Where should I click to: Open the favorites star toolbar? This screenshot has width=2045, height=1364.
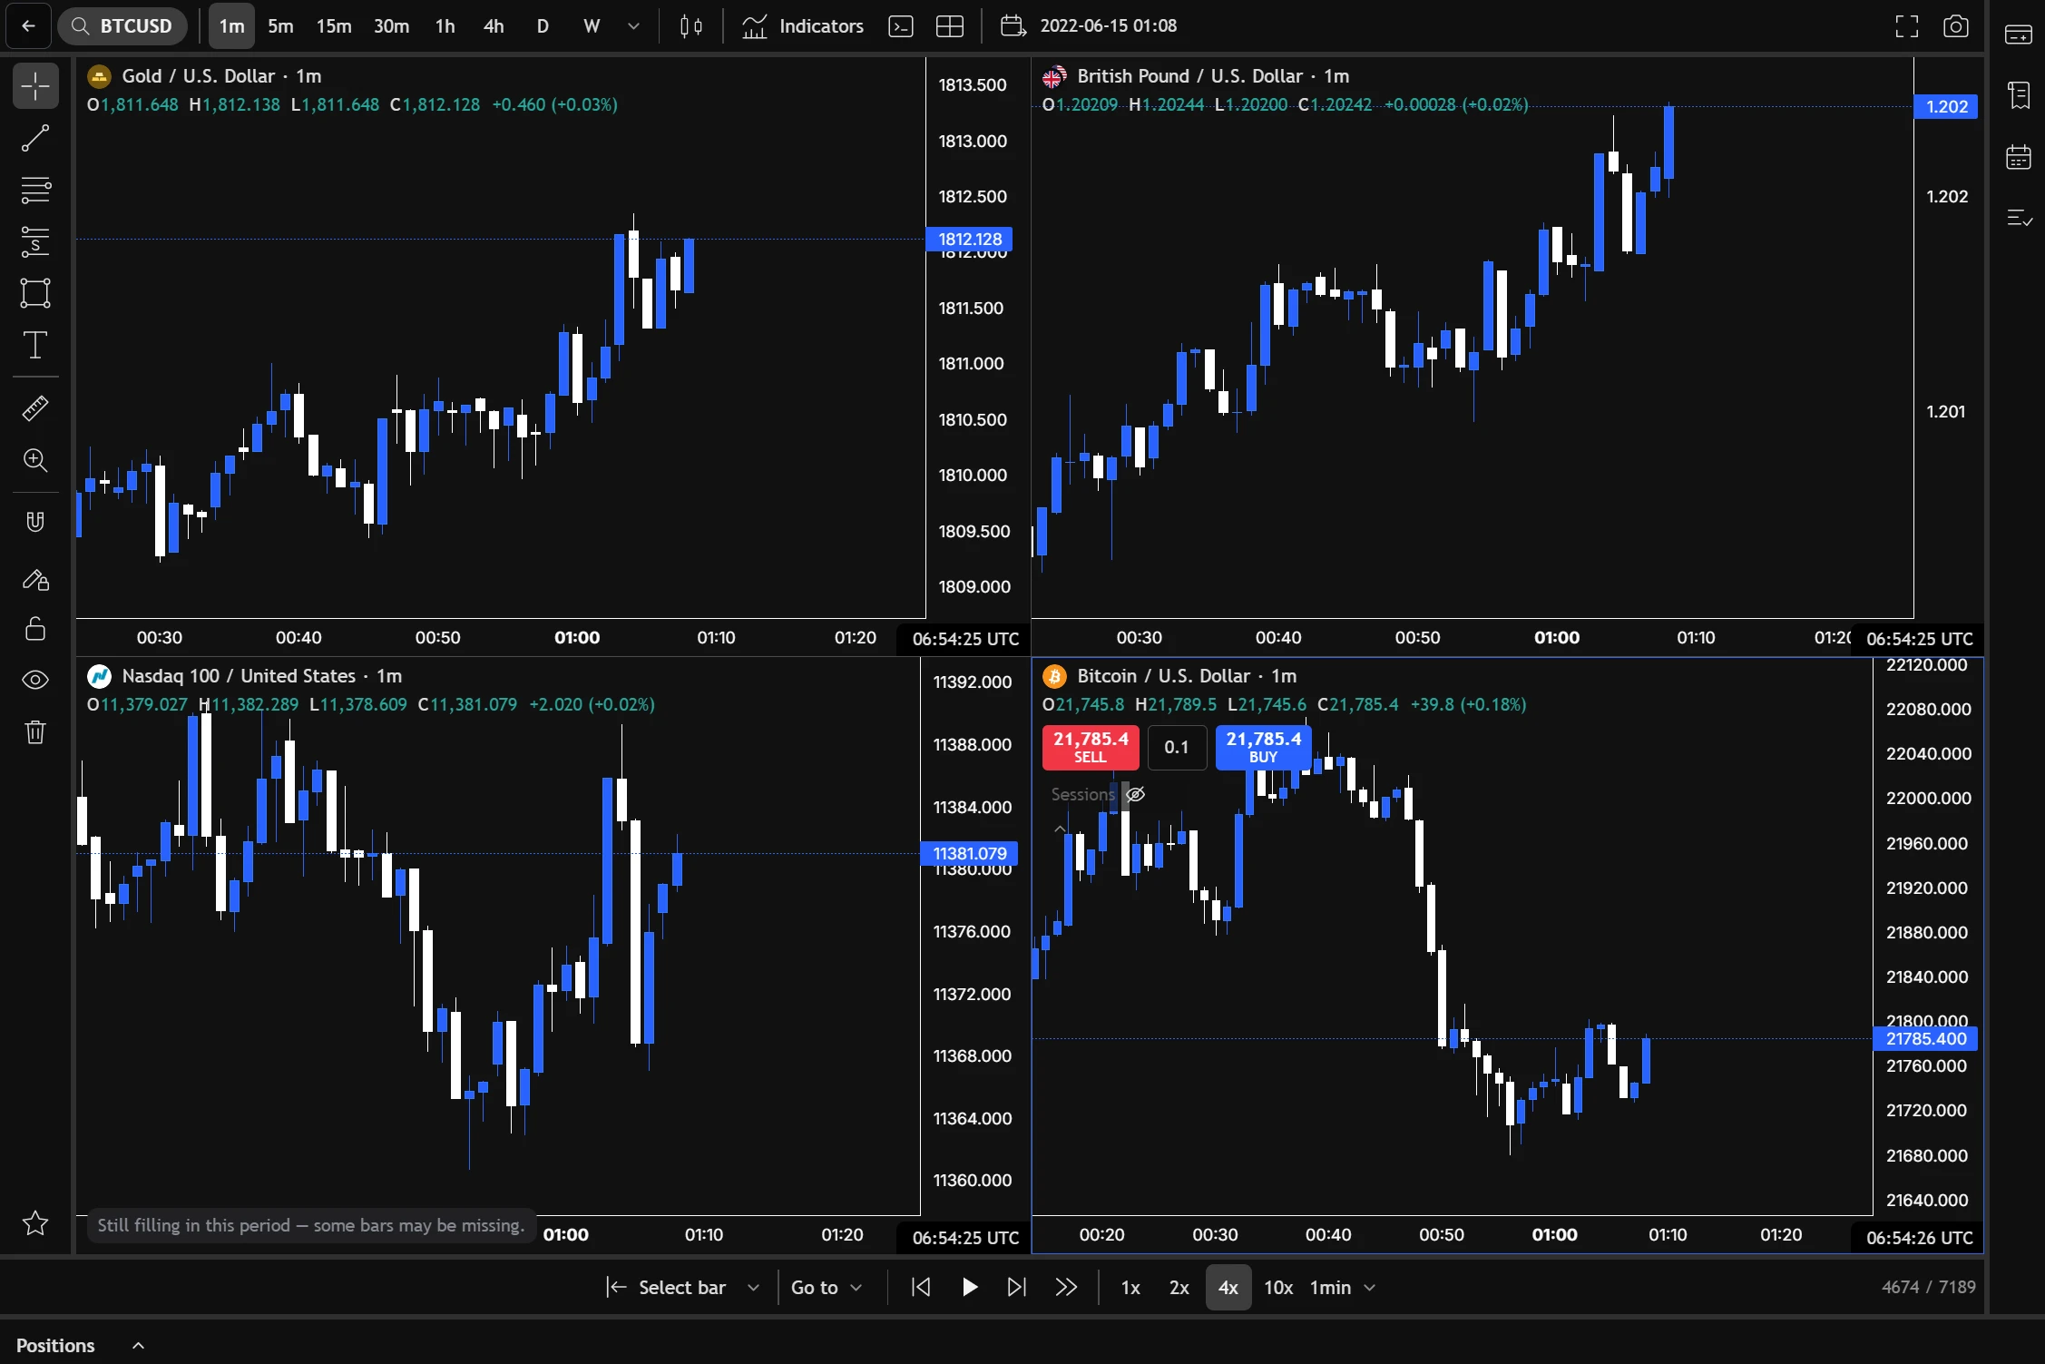pos(35,1223)
